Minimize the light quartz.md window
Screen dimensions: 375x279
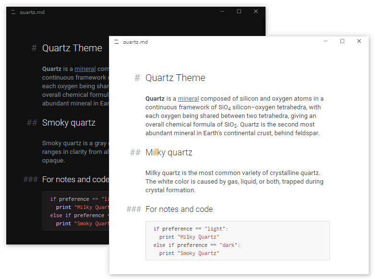point(325,41)
